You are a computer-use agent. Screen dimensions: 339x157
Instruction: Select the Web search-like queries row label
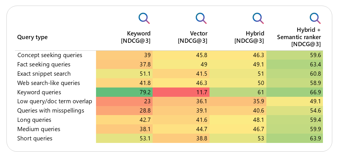click(48, 83)
